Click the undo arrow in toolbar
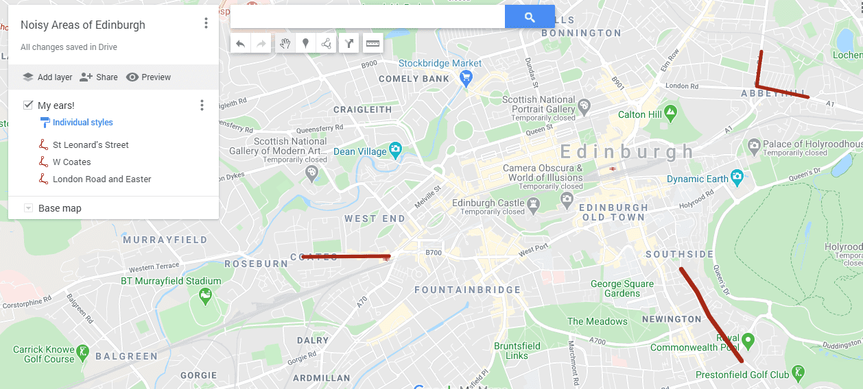This screenshot has height=389, width=863. tap(240, 44)
